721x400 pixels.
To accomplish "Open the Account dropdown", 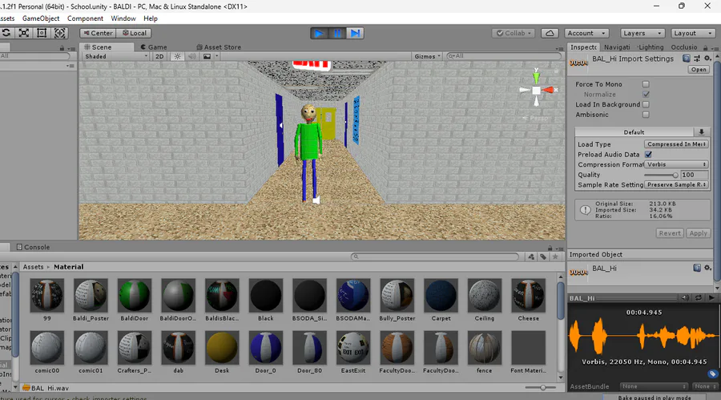I will click(586, 33).
